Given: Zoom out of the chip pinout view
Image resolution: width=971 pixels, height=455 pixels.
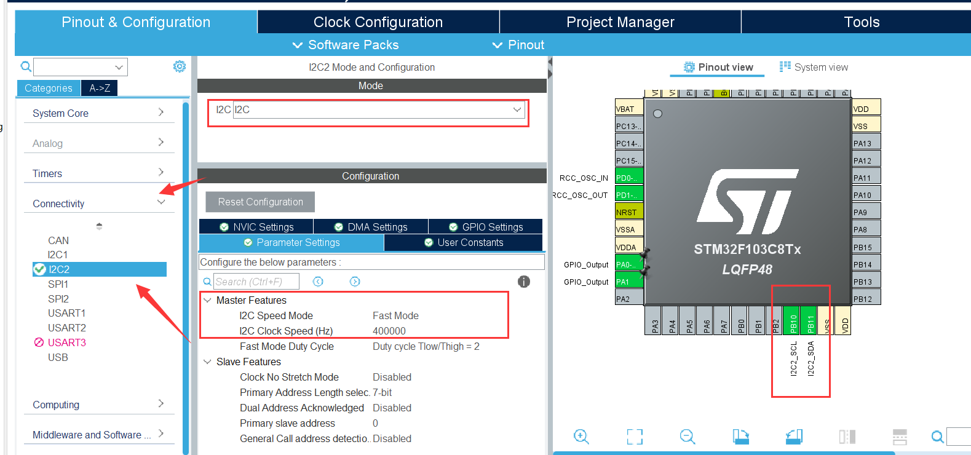Looking at the screenshot, I should coord(688,437).
